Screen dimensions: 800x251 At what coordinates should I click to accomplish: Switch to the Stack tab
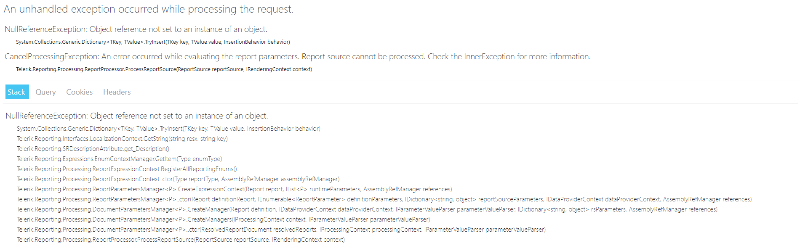(x=17, y=92)
